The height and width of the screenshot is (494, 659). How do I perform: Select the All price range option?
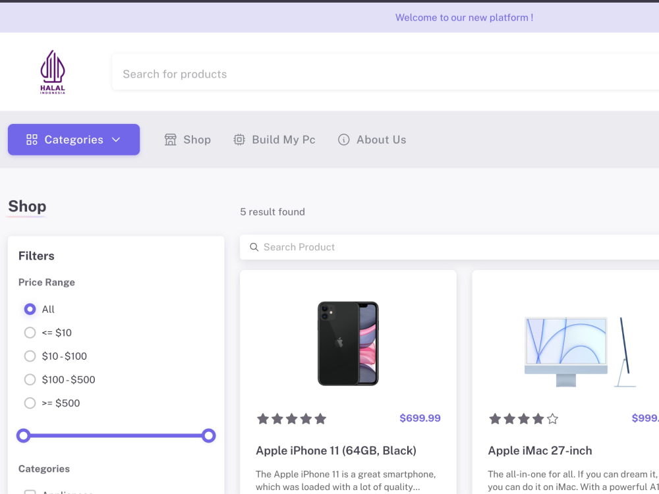click(x=30, y=309)
